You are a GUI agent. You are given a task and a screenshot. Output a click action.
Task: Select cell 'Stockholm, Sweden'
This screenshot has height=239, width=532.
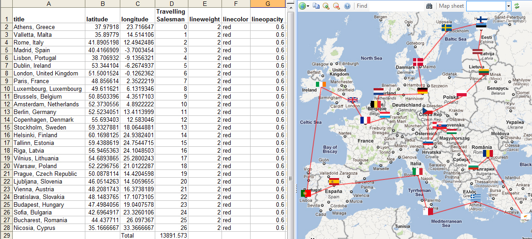click(49, 127)
